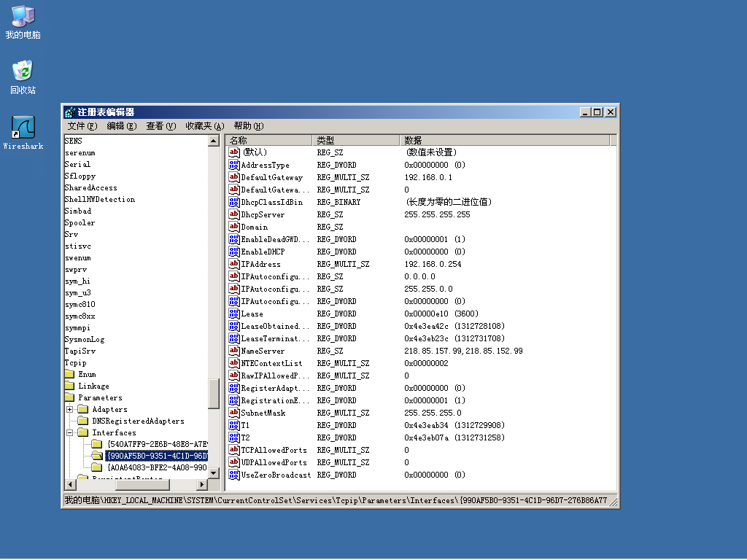Click the Enum folder icon

[x=69, y=374]
